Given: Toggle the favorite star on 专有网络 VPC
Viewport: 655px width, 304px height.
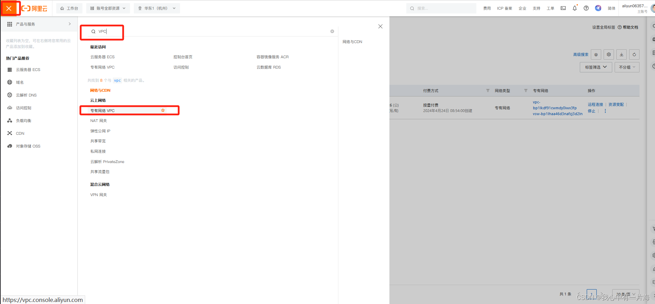Looking at the screenshot, I should 163,110.
